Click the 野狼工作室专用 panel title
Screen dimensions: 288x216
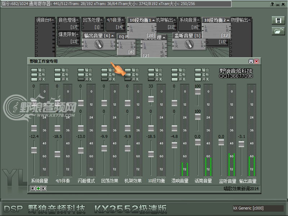click(44, 61)
